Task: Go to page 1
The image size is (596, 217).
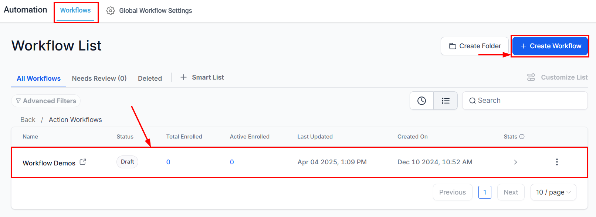Action: point(485,192)
